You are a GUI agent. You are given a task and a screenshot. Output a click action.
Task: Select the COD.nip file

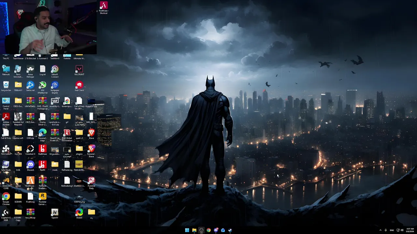[30, 134]
